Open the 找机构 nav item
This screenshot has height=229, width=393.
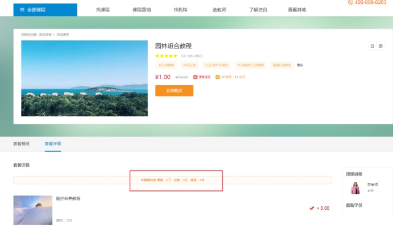point(180,10)
